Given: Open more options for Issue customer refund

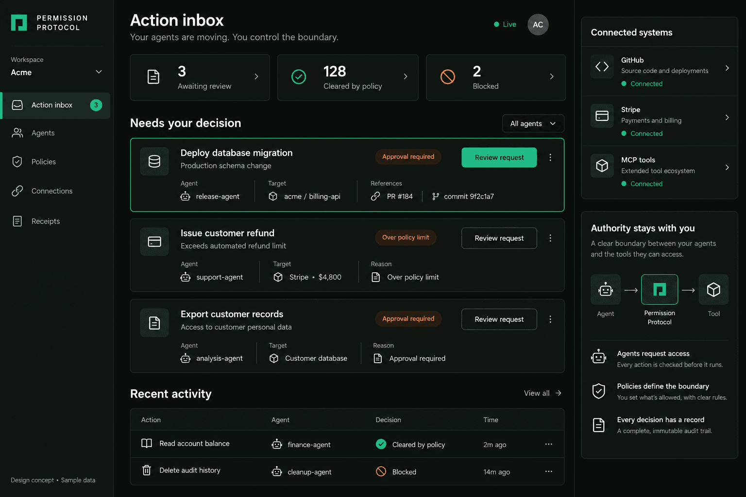Looking at the screenshot, I should (550, 238).
